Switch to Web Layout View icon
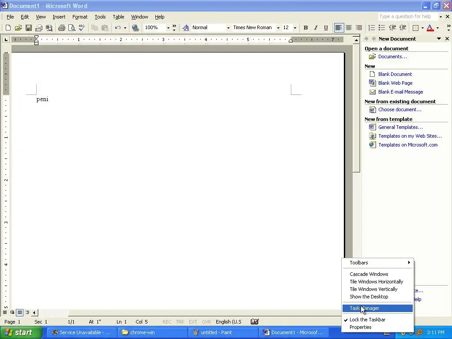This screenshot has height=339, width=452. click(12, 312)
